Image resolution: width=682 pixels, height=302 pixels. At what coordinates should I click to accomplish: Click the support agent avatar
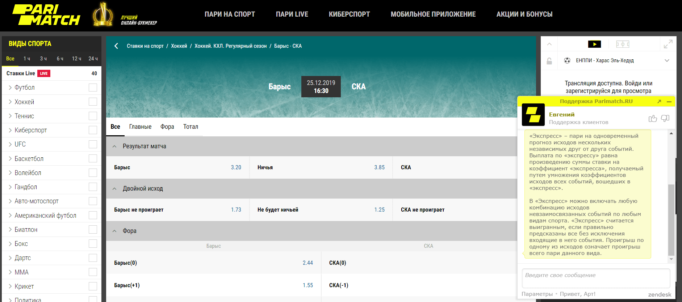point(533,115)
